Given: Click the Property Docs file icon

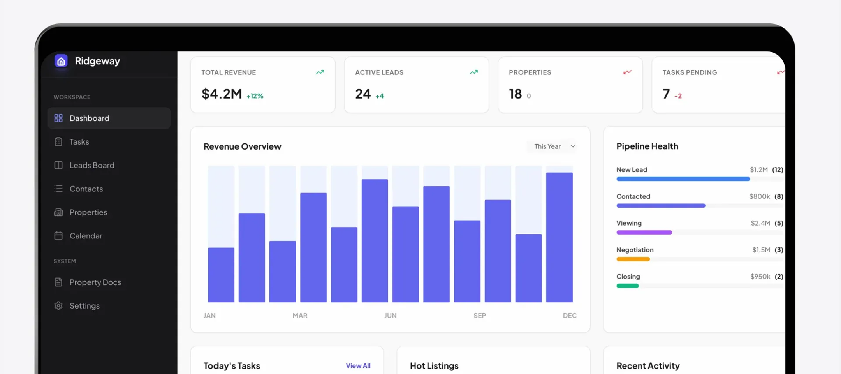Looking at the screenshot, I should (58, 282).
